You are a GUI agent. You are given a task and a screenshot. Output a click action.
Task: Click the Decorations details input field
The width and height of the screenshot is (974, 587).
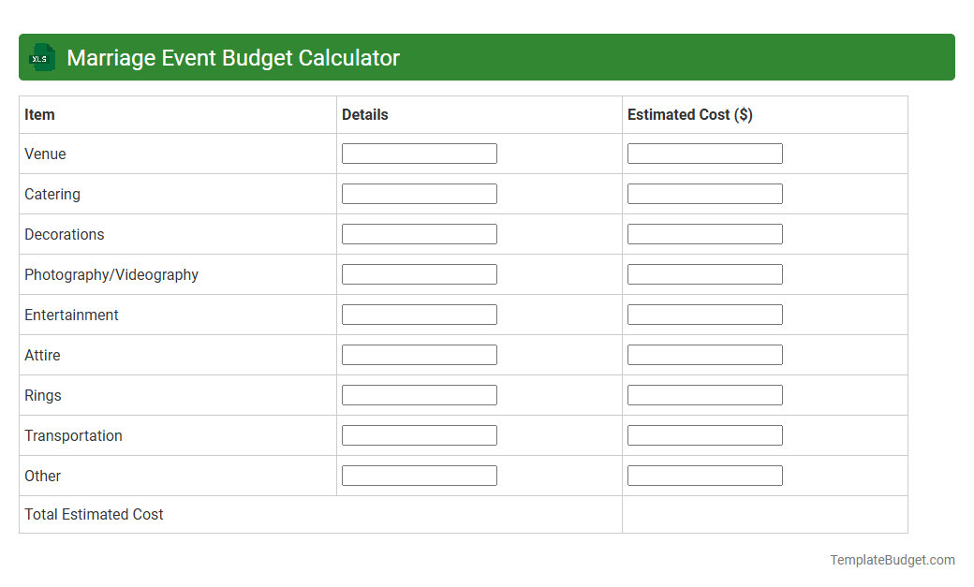click(x=419, y=233)
